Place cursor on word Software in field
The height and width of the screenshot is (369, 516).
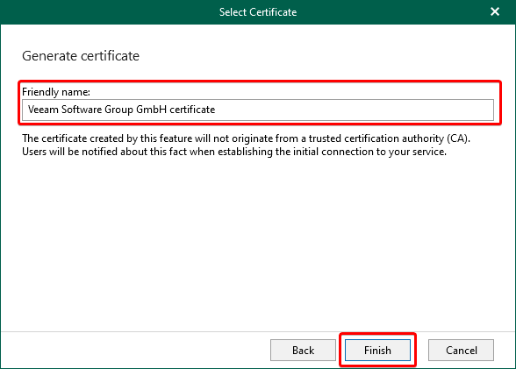[x=82, y=110]
